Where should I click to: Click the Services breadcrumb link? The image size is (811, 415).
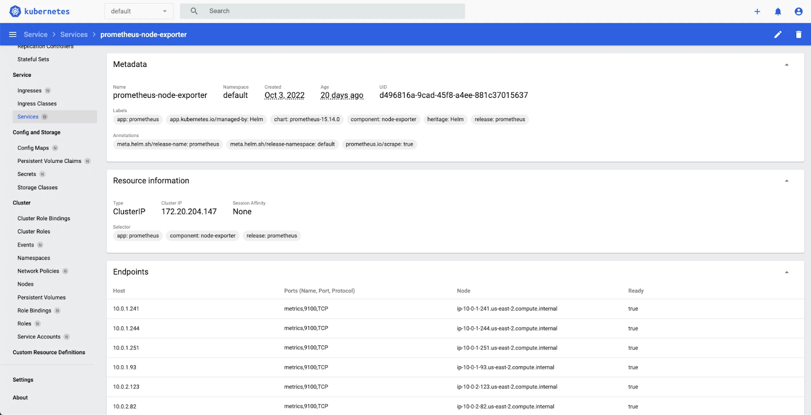coord(74,34)
